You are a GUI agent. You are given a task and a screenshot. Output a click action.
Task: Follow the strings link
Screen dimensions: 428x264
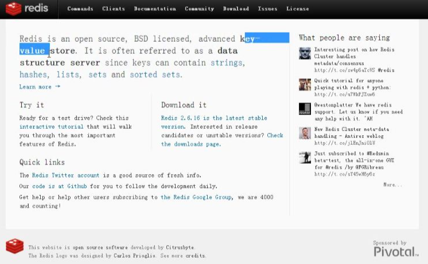click(x=227, y=62)
